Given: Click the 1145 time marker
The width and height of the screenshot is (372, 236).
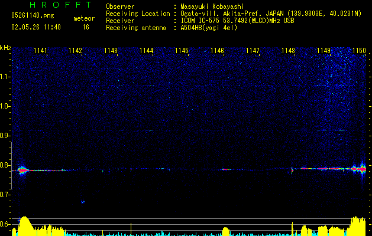Looking at the screenshot, I should point(182,51).
